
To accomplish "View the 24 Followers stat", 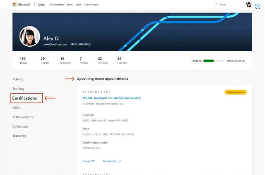I will (122, 60).
